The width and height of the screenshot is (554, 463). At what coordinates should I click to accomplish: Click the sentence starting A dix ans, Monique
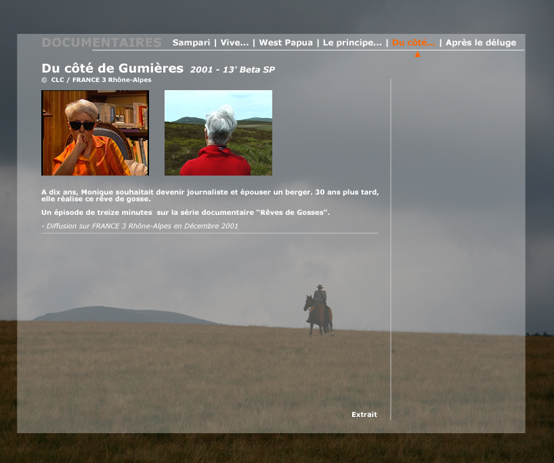coord(210,195)
